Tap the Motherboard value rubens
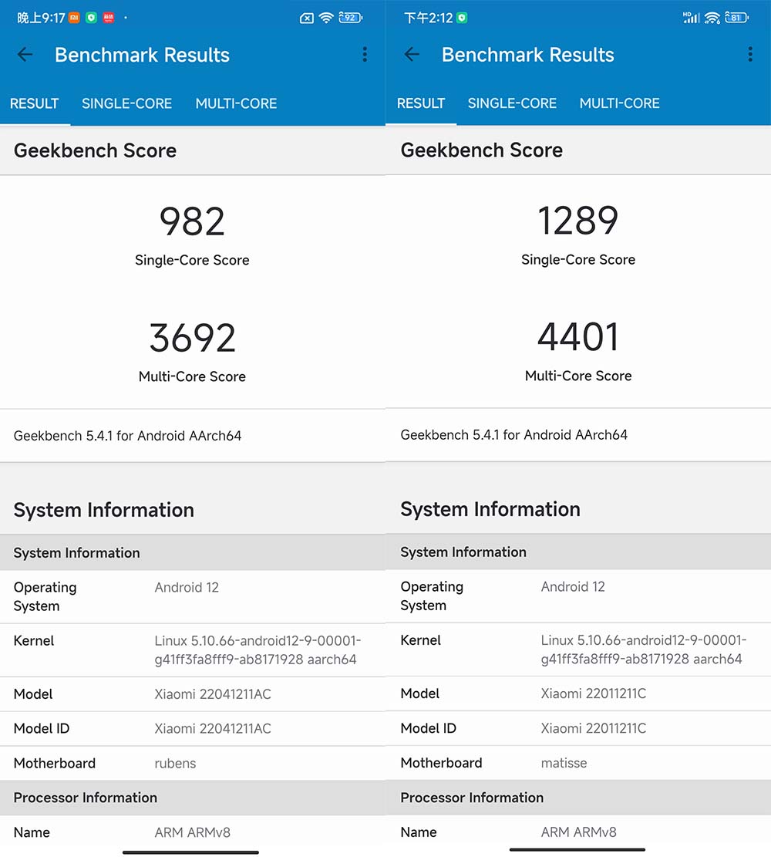 click(175, 764)
